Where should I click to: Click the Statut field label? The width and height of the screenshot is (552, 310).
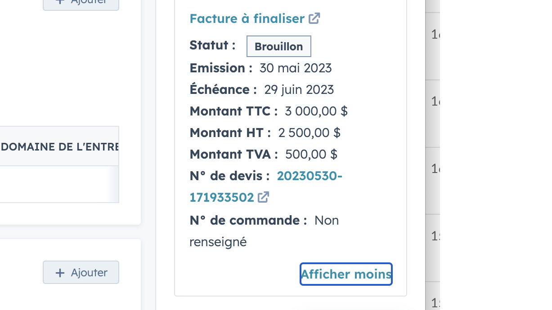212,45
